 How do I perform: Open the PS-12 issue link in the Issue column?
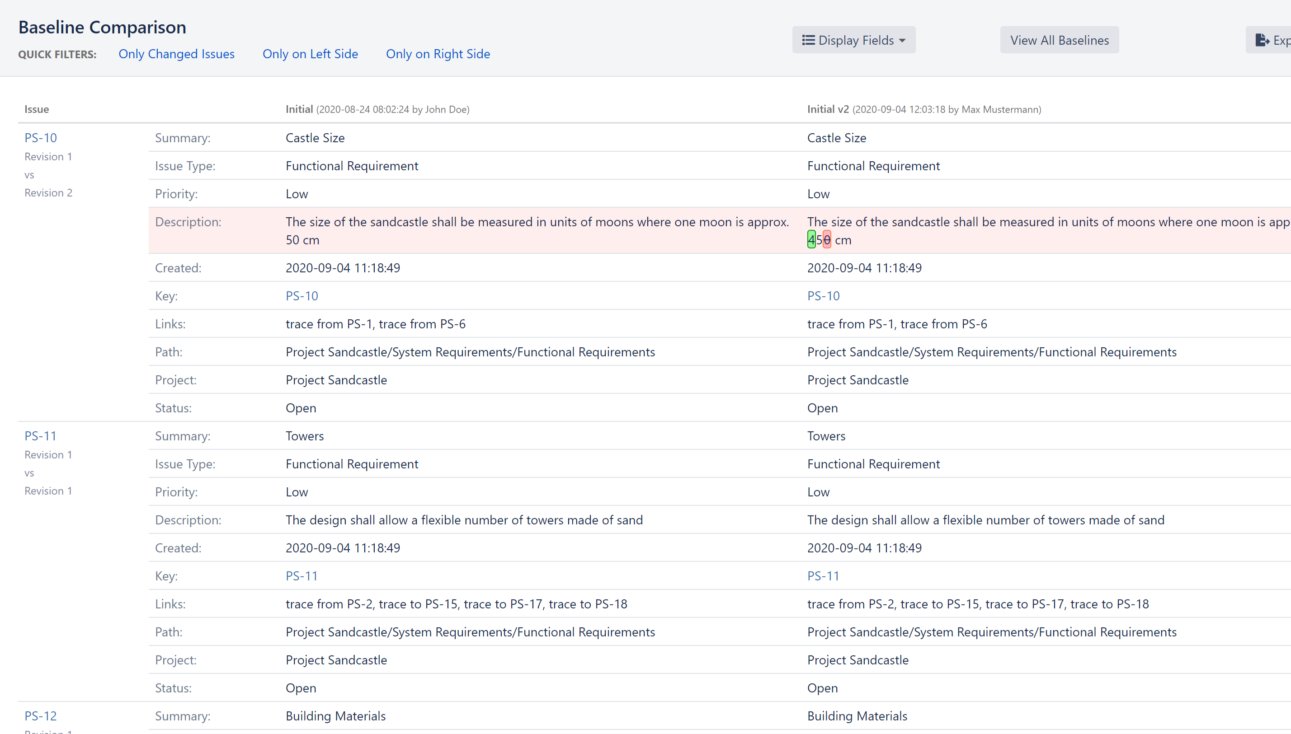(40, 715)
